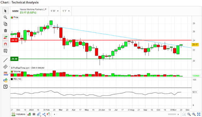Click the zoom in magnifier icon
The height and width of the screenshot is (117, 202).
(194, 114)
